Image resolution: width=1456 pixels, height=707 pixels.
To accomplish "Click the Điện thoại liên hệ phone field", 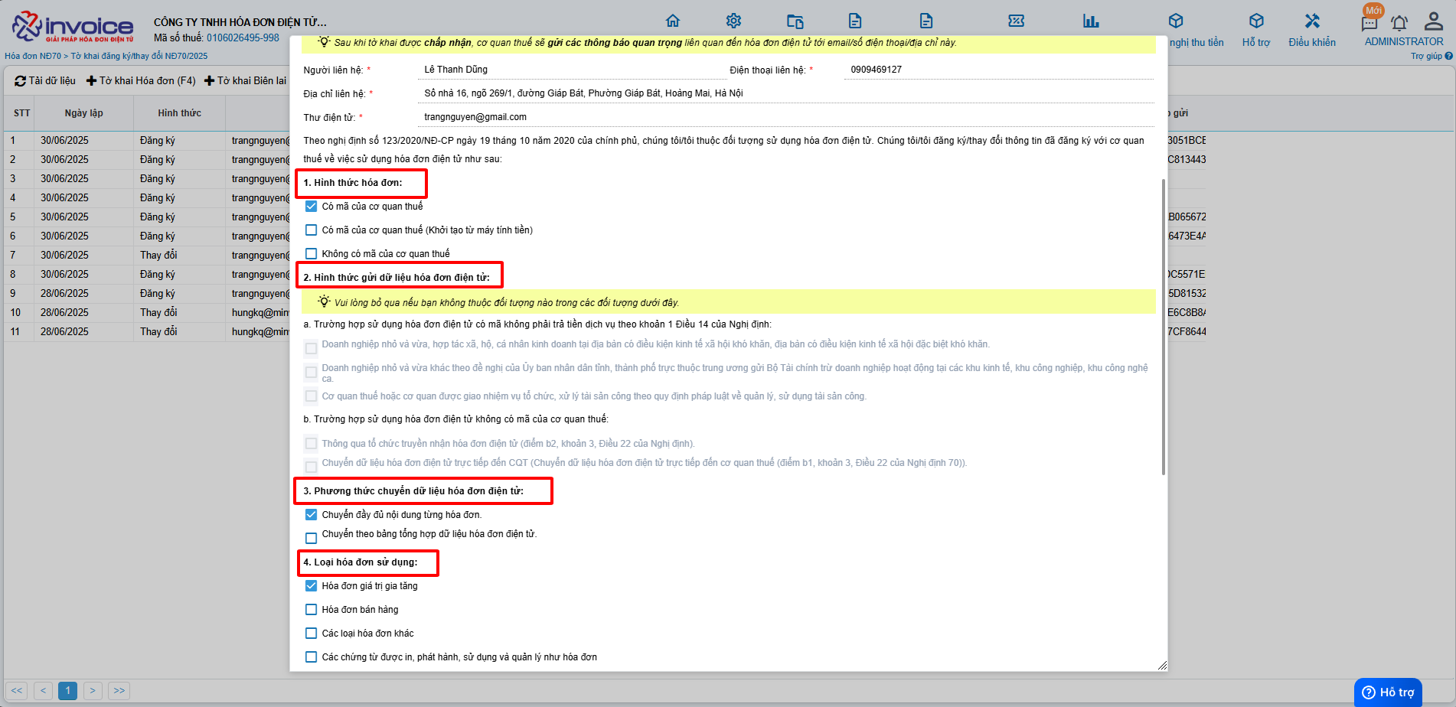I will point(999,70).
